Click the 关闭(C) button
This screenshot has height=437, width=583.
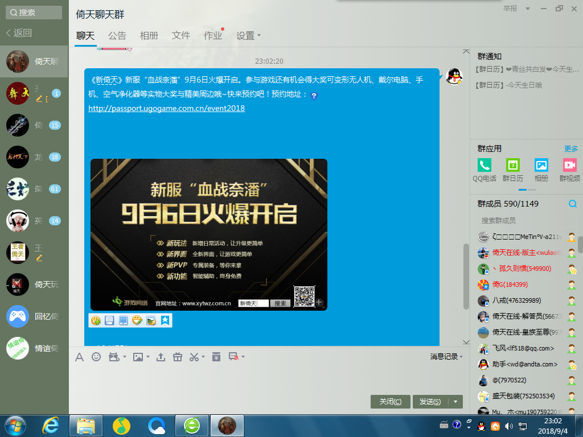pyautogui.click(x=390, y=402)
